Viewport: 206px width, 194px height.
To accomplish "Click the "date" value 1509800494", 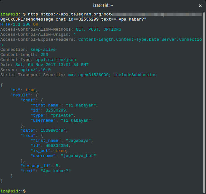I will click(x=53, y=131).
